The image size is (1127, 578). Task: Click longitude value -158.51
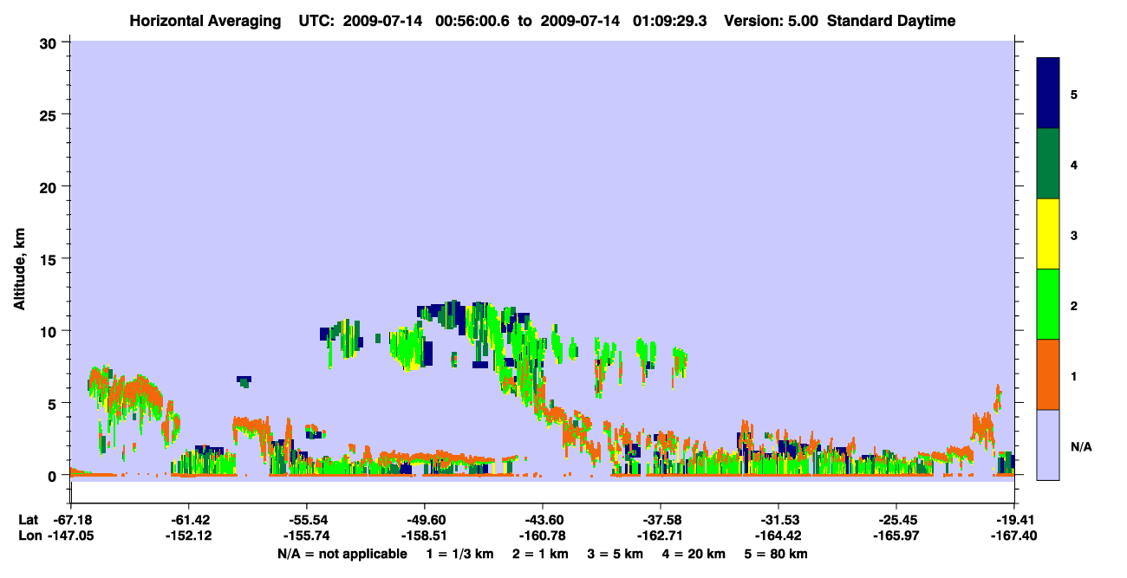[424, 536]
